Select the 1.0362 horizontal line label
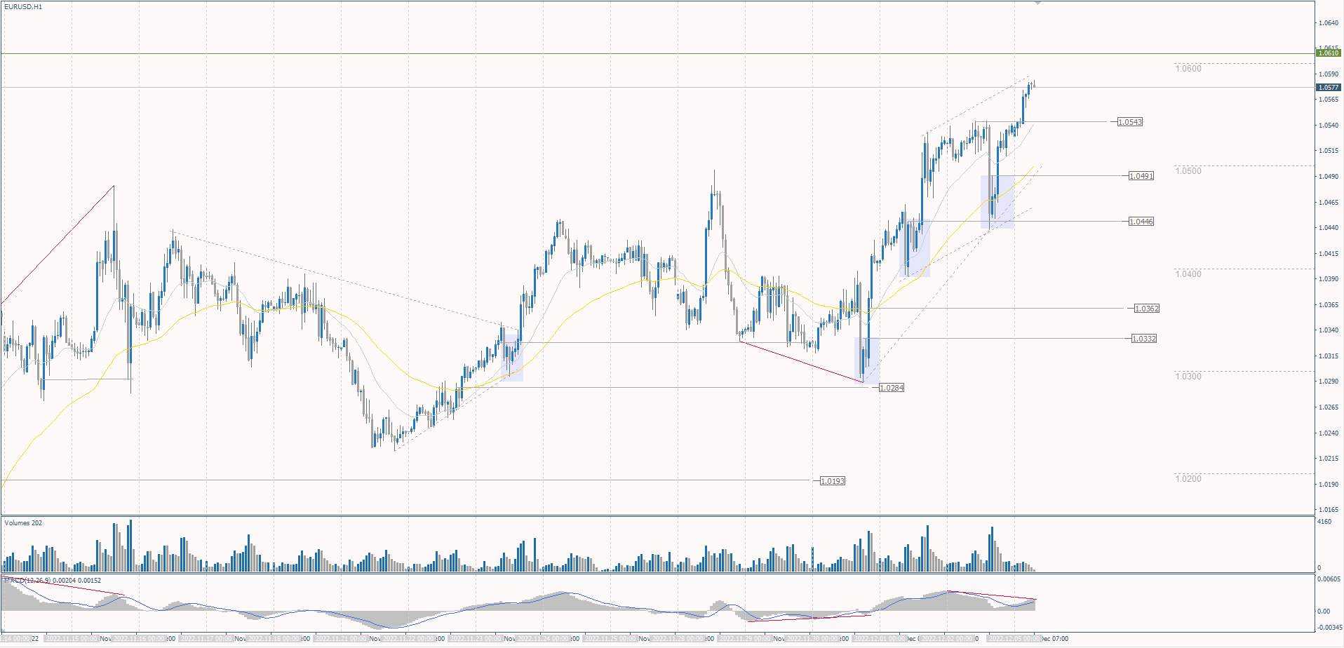The width and height of the screenshot is (1344, 648). pyautogui.click(x=1146, y=309)
